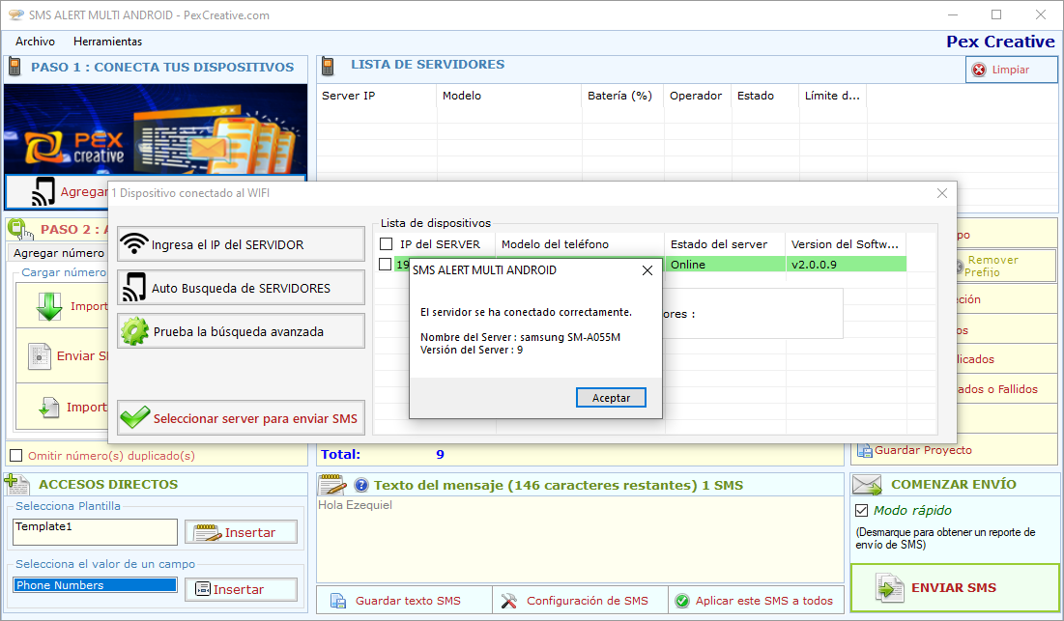Click the arrow document icon on ENVIAR SMS
The image size is (1064, 621).
(890, 588)
